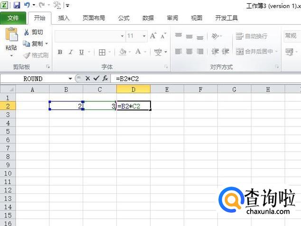Open the 公式 tab
This screenshot has width=301, height=226.
click(x=124, y=18)
